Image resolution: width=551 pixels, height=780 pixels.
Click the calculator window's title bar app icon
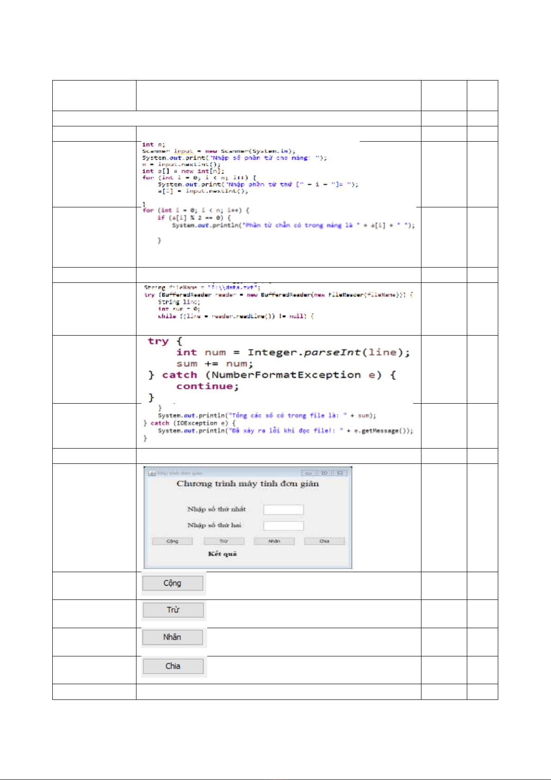click(x=151, y=473)
